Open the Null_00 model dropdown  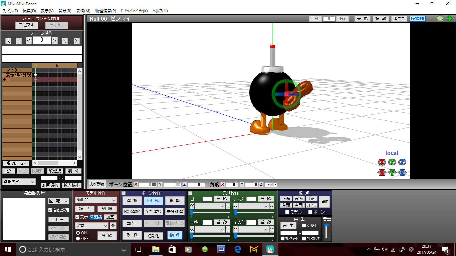(96, 200)
